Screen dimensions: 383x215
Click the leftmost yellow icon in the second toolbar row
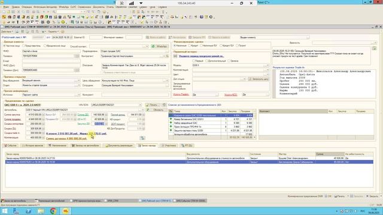click(4, 17)
